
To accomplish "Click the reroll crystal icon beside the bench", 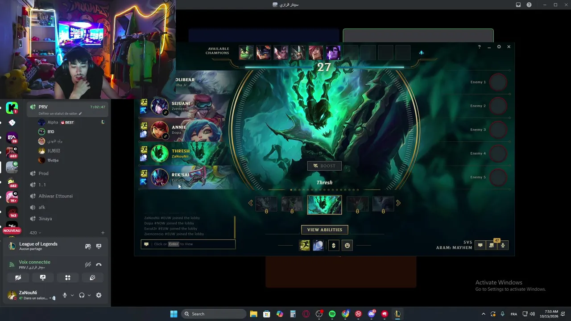I will click(421, 53).
